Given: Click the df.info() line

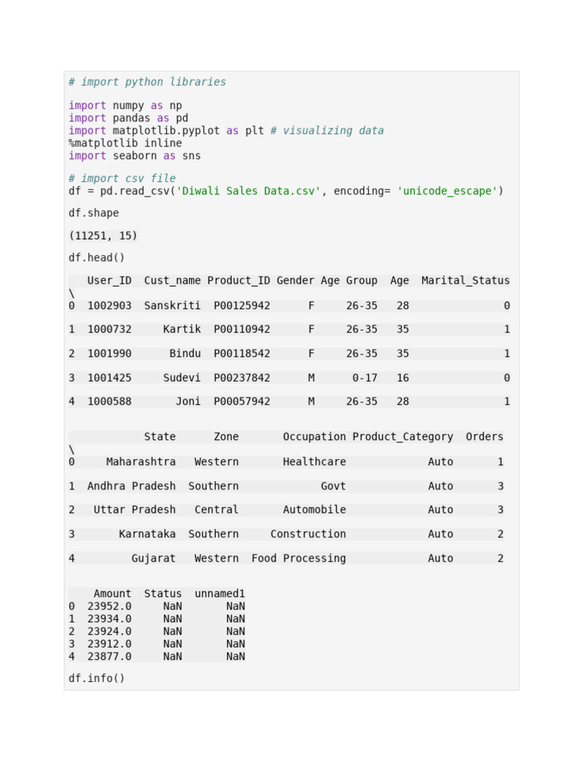Looking at the screenshot, I should tap(96, 678).
